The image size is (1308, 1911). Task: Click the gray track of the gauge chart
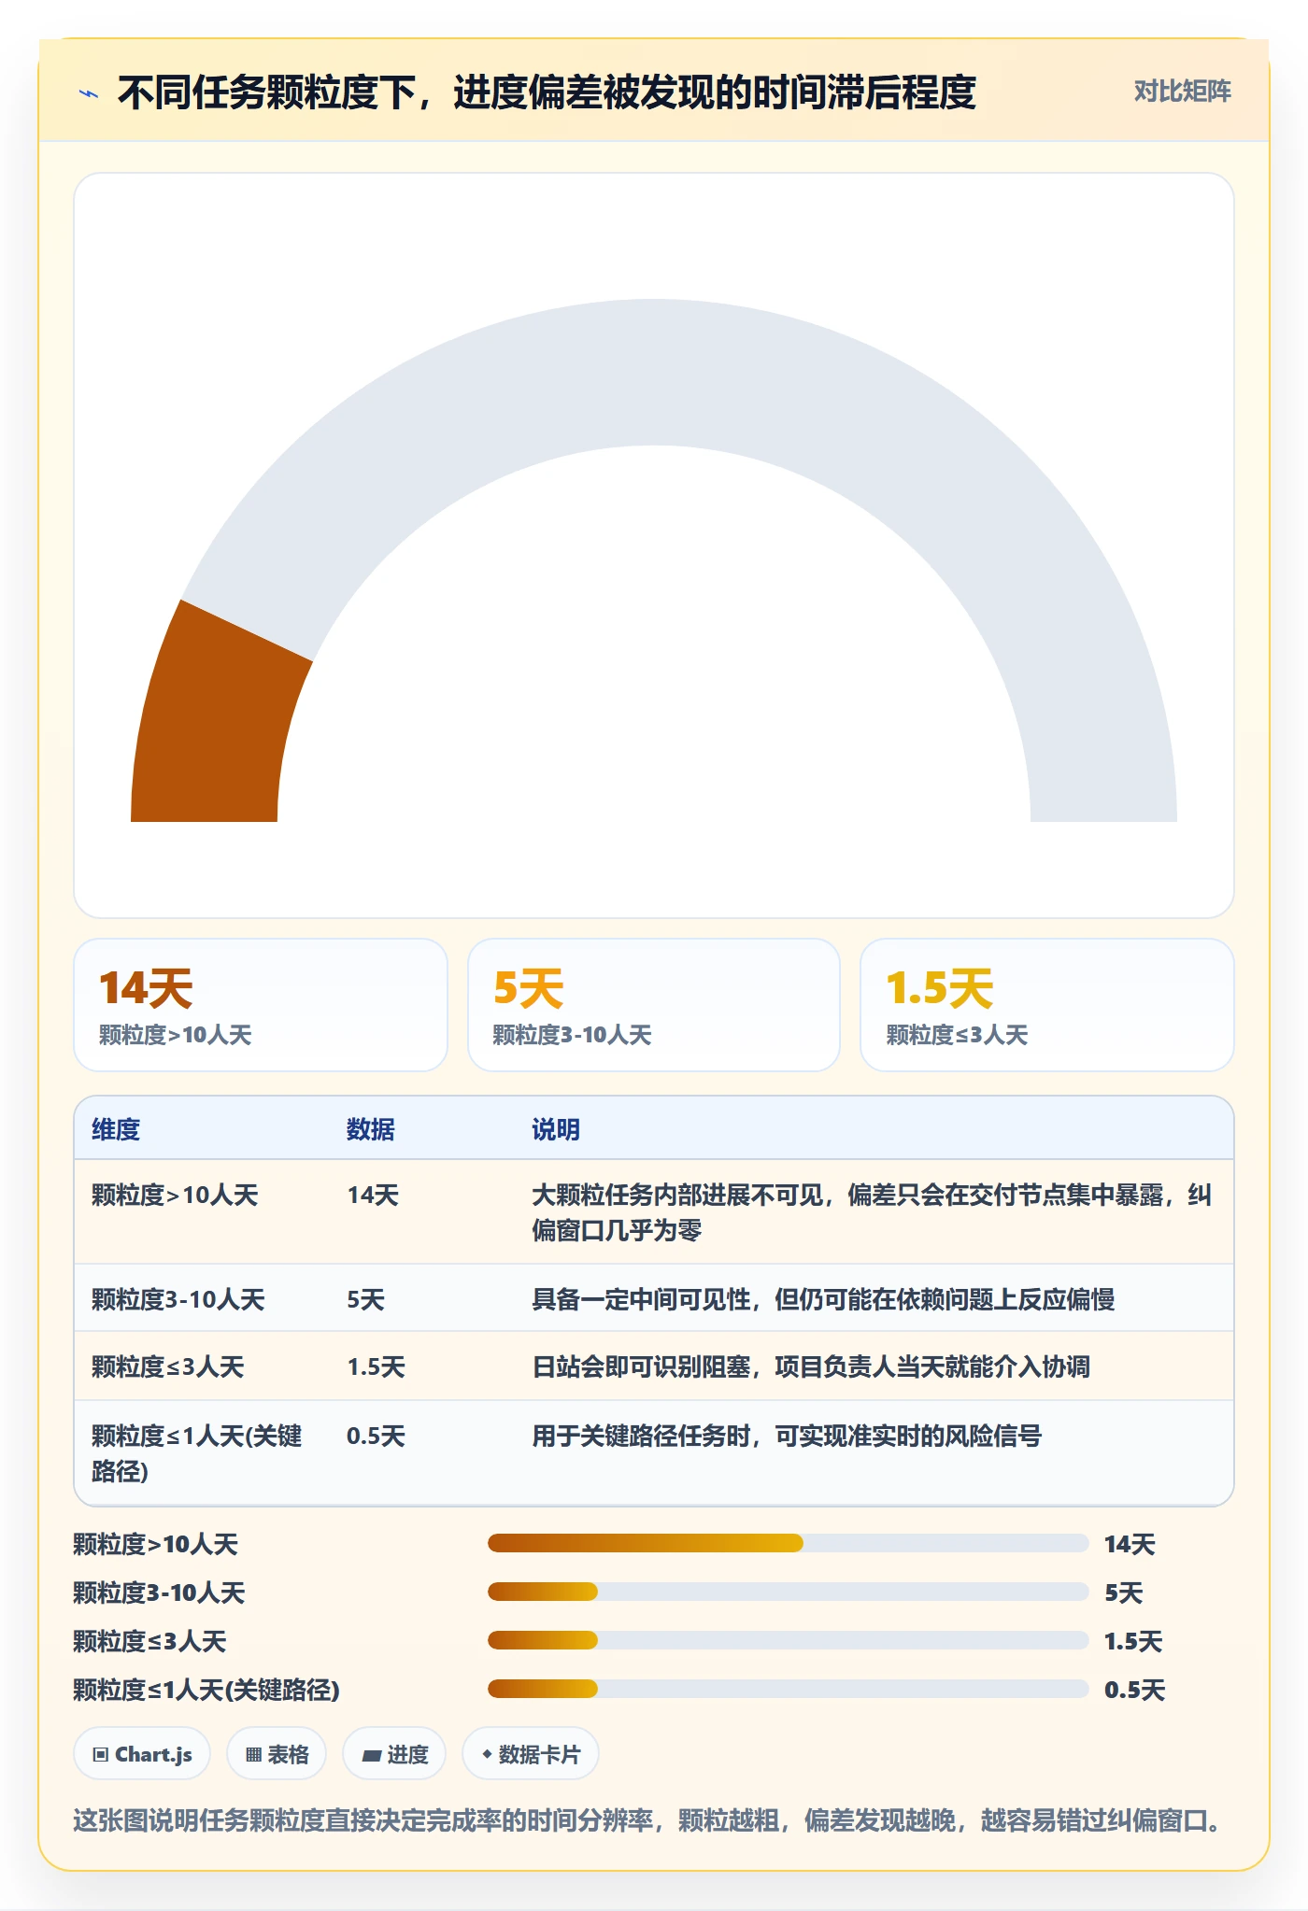[654, 374]
